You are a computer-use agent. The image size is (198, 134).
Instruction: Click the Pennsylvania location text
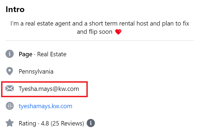tap(36, 72)
